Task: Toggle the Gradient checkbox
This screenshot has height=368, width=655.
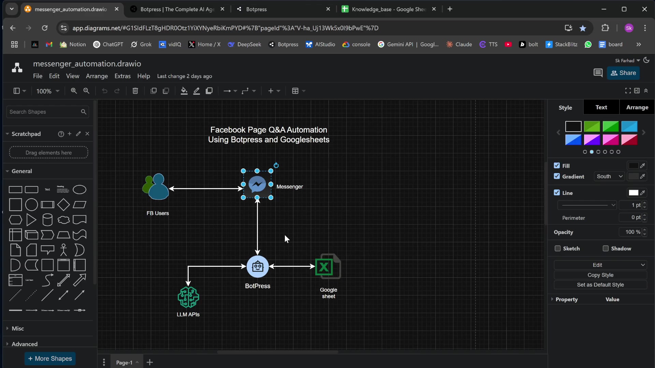Action: coord(557,176)
